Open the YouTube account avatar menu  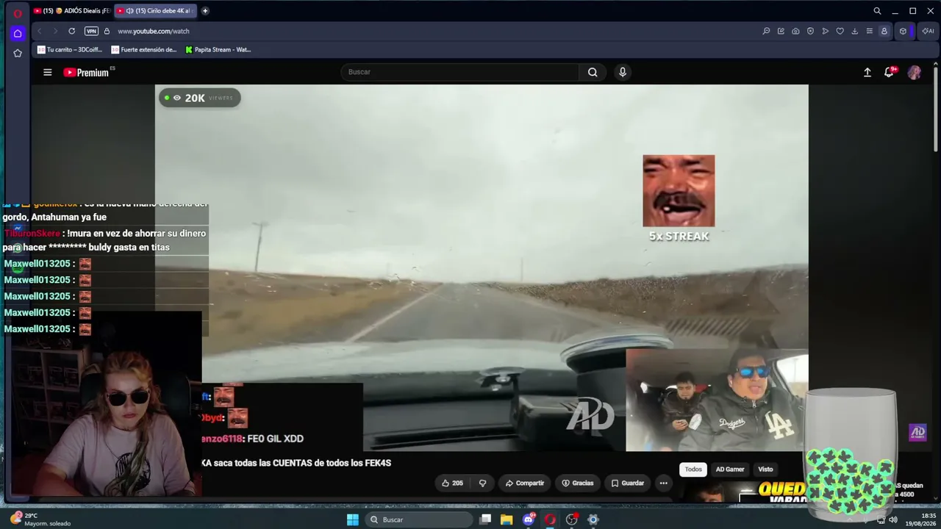(915, 72)
